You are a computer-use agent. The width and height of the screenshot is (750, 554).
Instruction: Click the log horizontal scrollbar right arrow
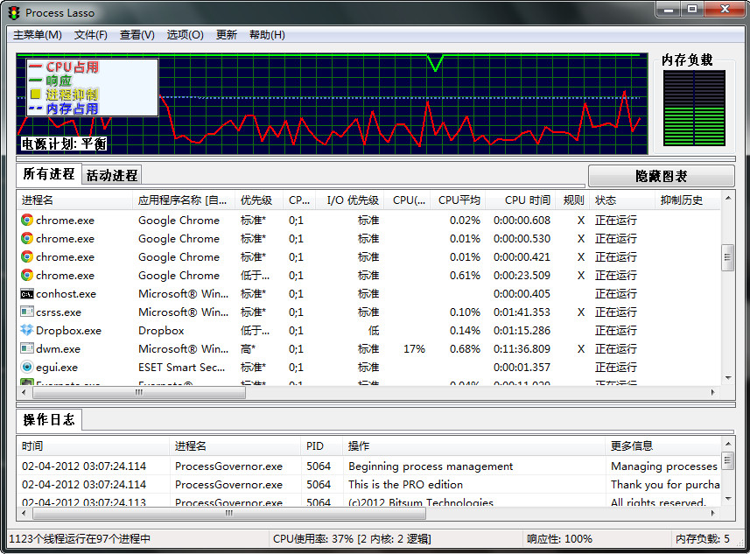712,513
